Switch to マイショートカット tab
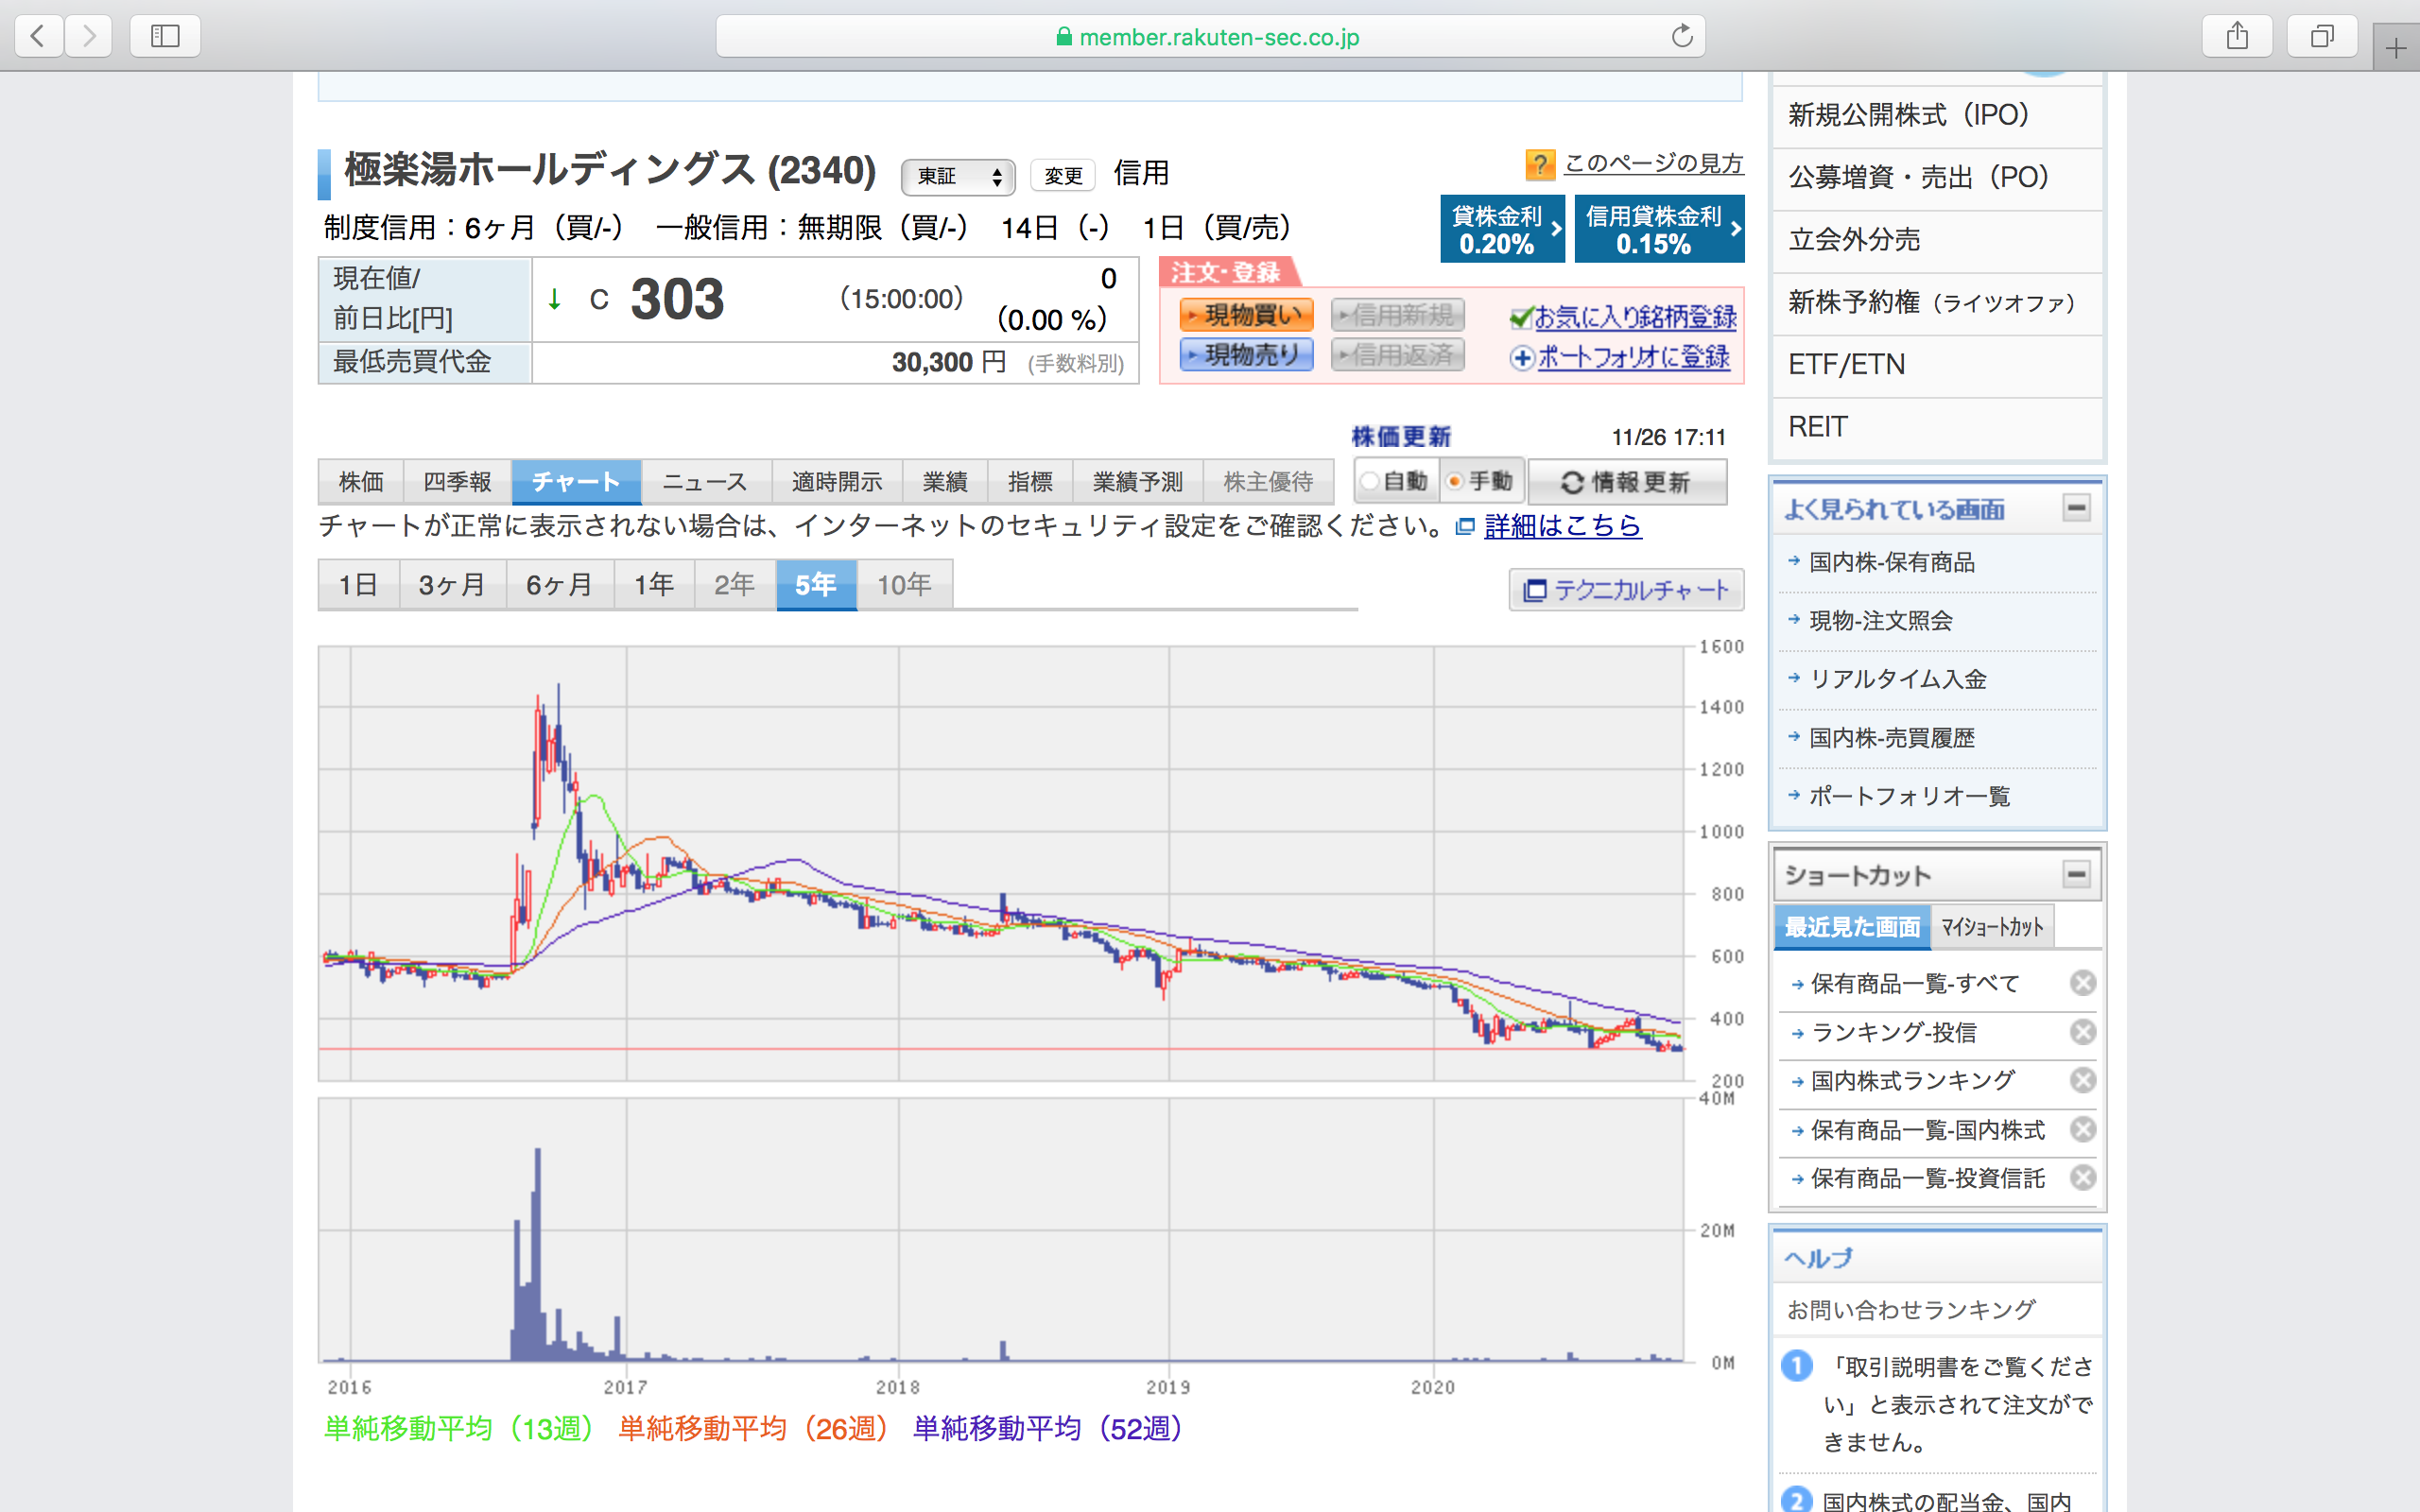Viewport: 2420px width, 1512px height. tap(1992, 927)
